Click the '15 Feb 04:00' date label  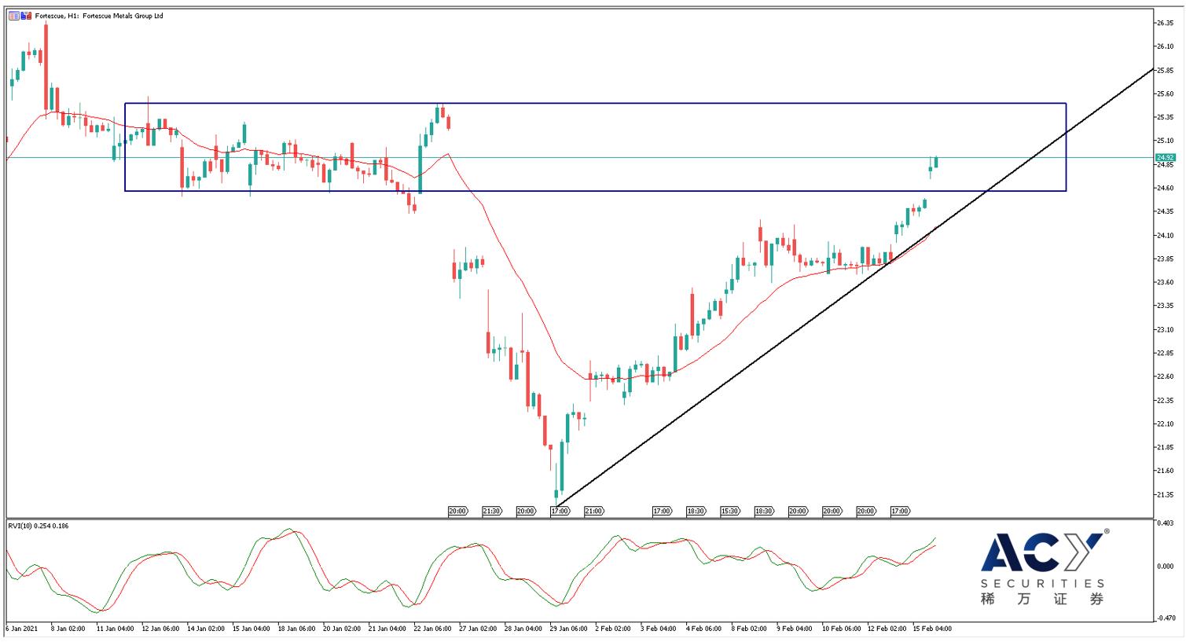pos(934,629)
